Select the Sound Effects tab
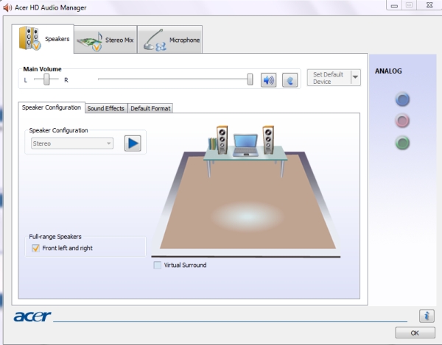The height and width of the screenshot is (345, 442). 106,109
